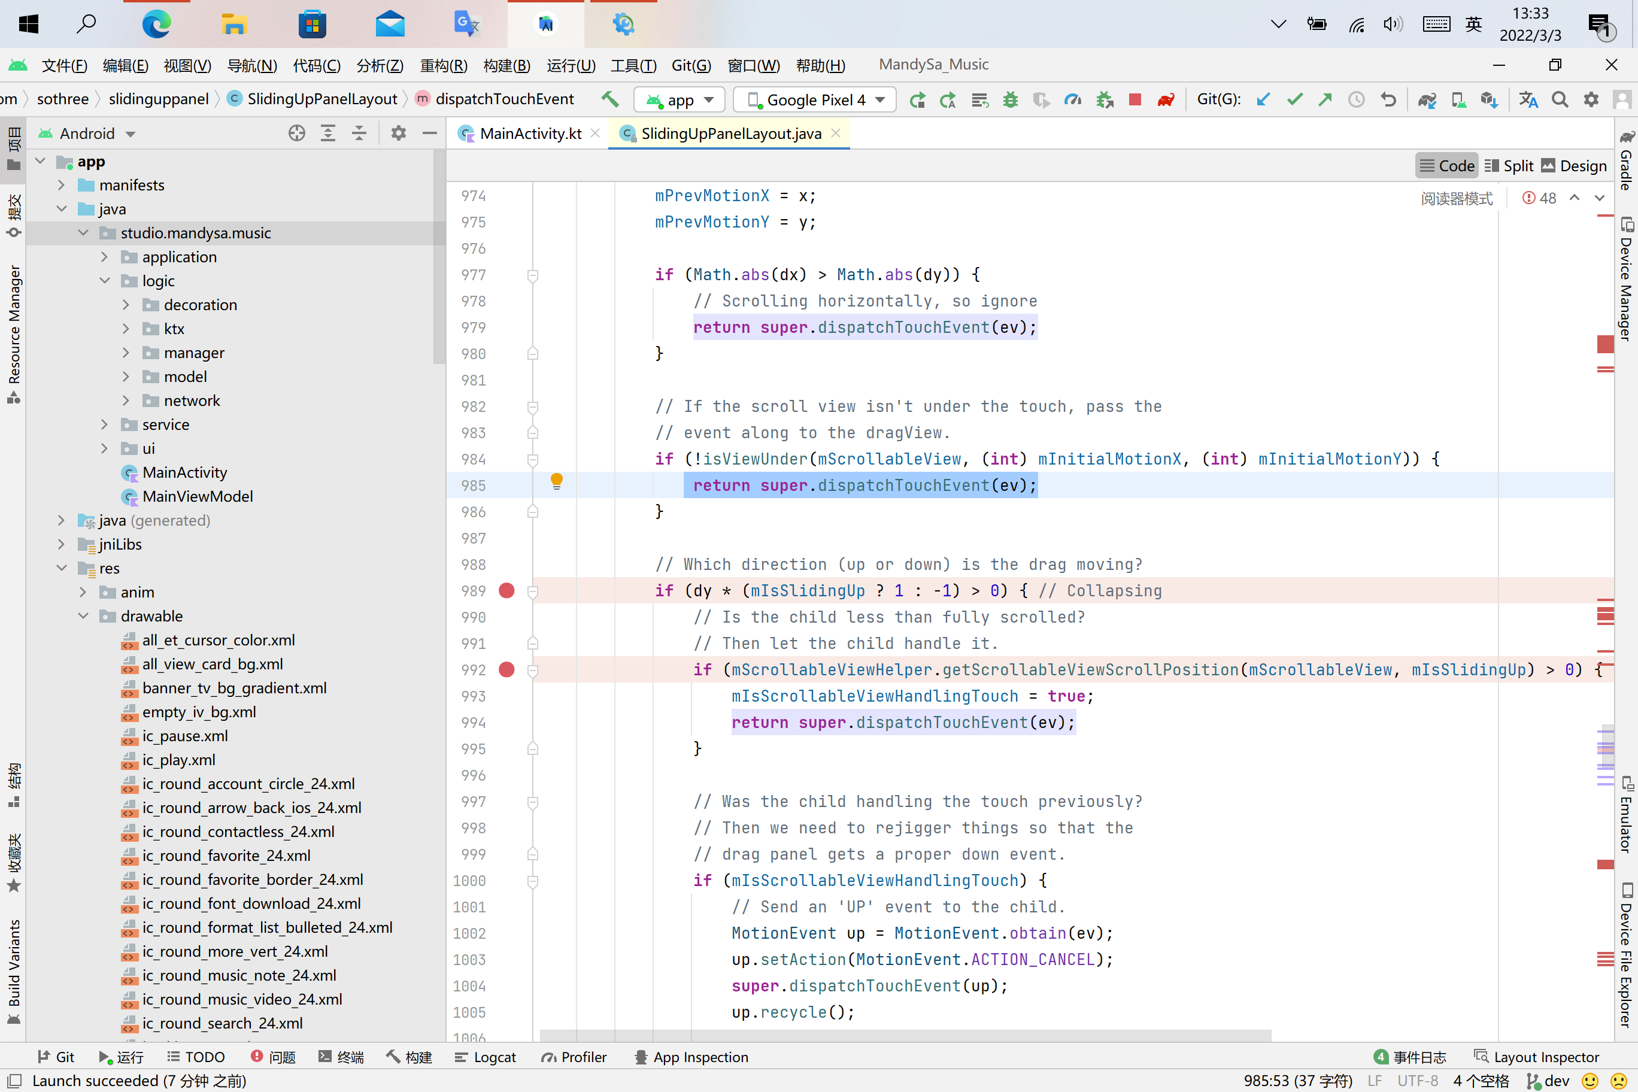Switch editor to Code view mode
Screen dimensions: 1638x1092
1447,166
